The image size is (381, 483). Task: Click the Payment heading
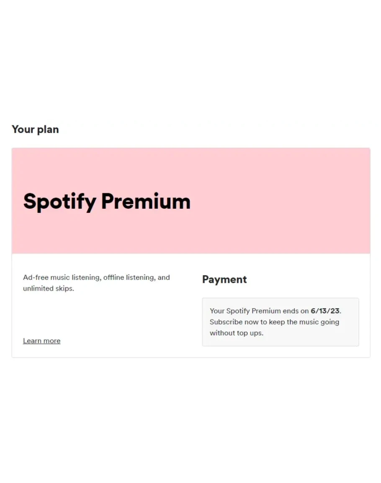pyautogui.click(x=224, y=279)
